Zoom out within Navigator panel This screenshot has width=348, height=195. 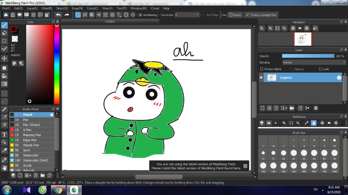tap(284, 28)
